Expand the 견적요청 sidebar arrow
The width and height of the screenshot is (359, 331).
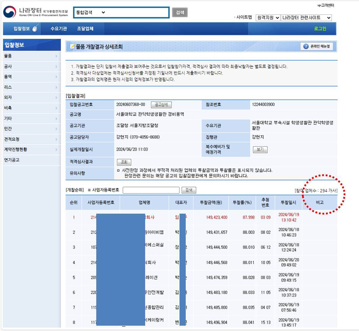pos(56,139)
